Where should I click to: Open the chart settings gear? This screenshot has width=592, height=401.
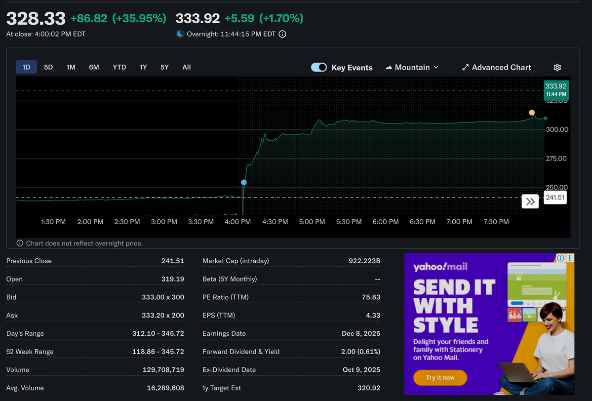(557, 68)
